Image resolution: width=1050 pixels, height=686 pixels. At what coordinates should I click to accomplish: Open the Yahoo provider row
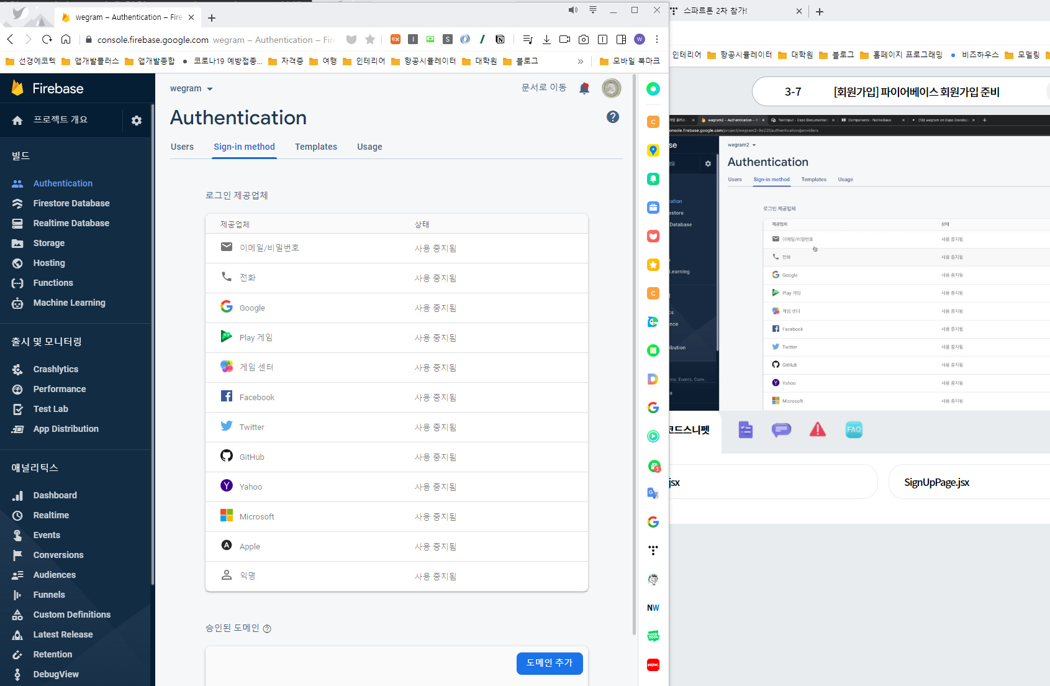(397, 487)
